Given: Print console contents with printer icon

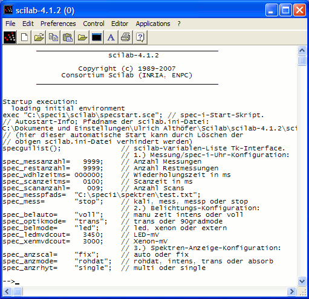Looking at the screenshot, I should tap(126, 37).
